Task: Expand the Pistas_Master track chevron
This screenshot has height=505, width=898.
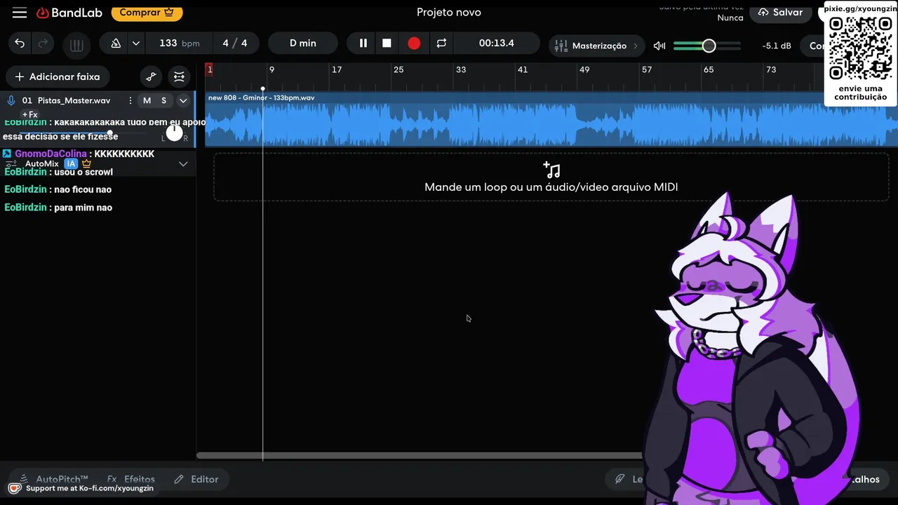Action: tap(183, 100)
